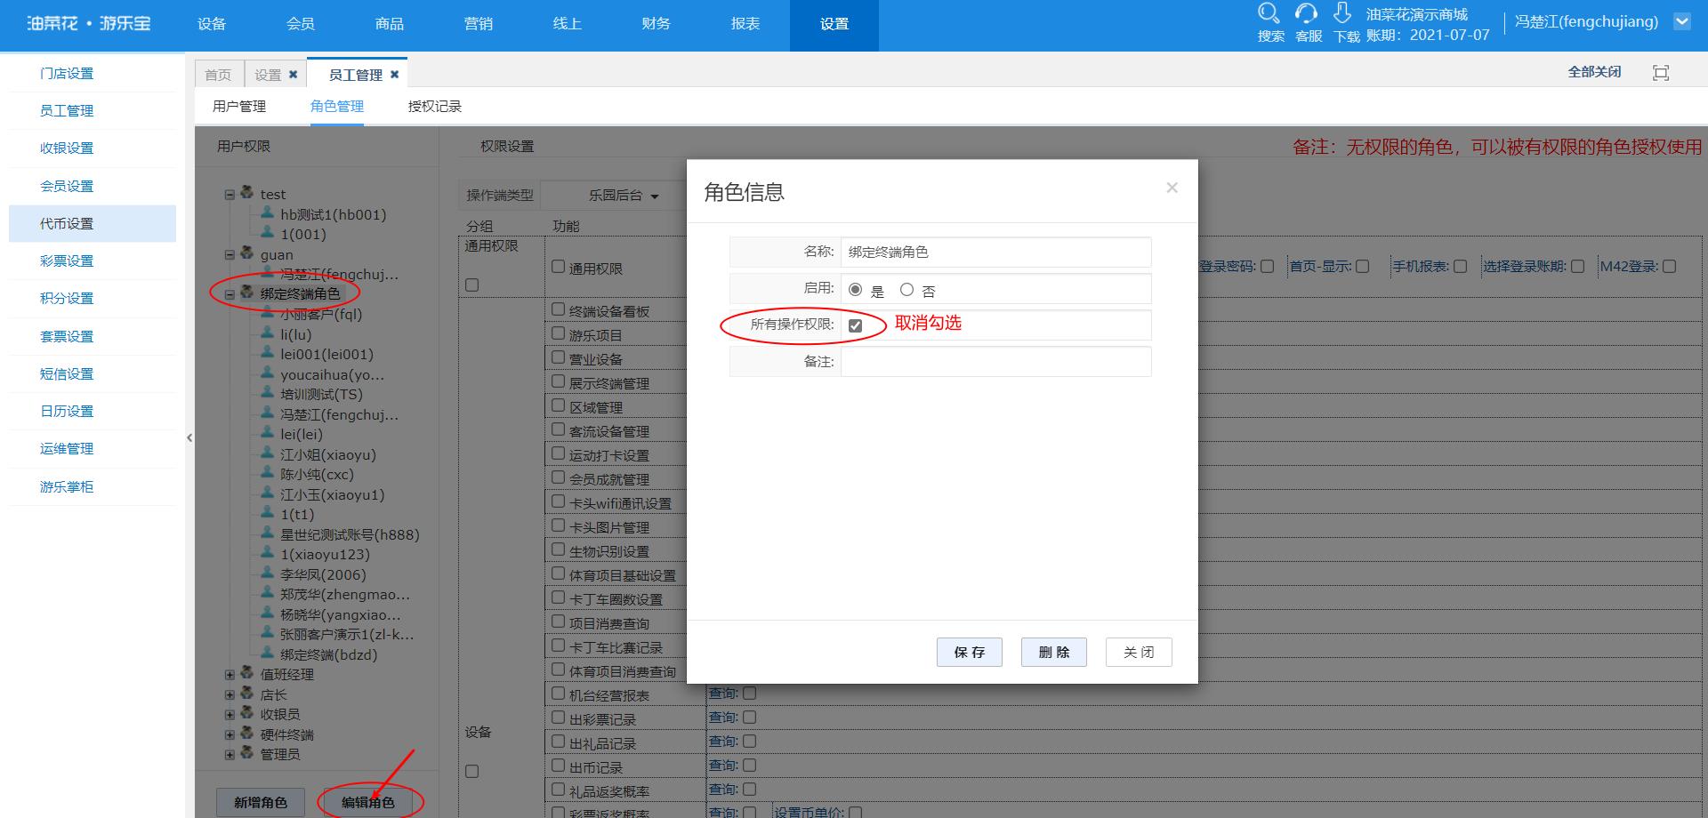Viewport: 1708px width, 818px height.
Task: Close the 角色信息 dialog
Action: pos(1172,188)
